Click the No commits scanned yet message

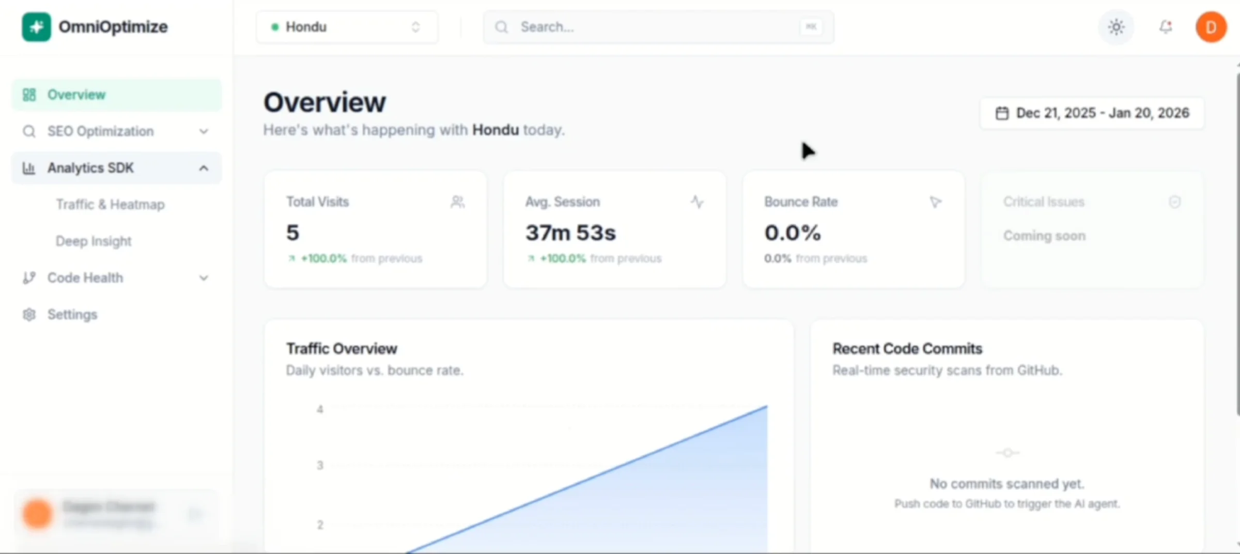(1007, 484)
